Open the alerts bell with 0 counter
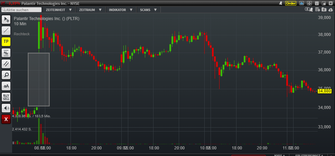This screenshot has width=335, height=156. (309, 10)
